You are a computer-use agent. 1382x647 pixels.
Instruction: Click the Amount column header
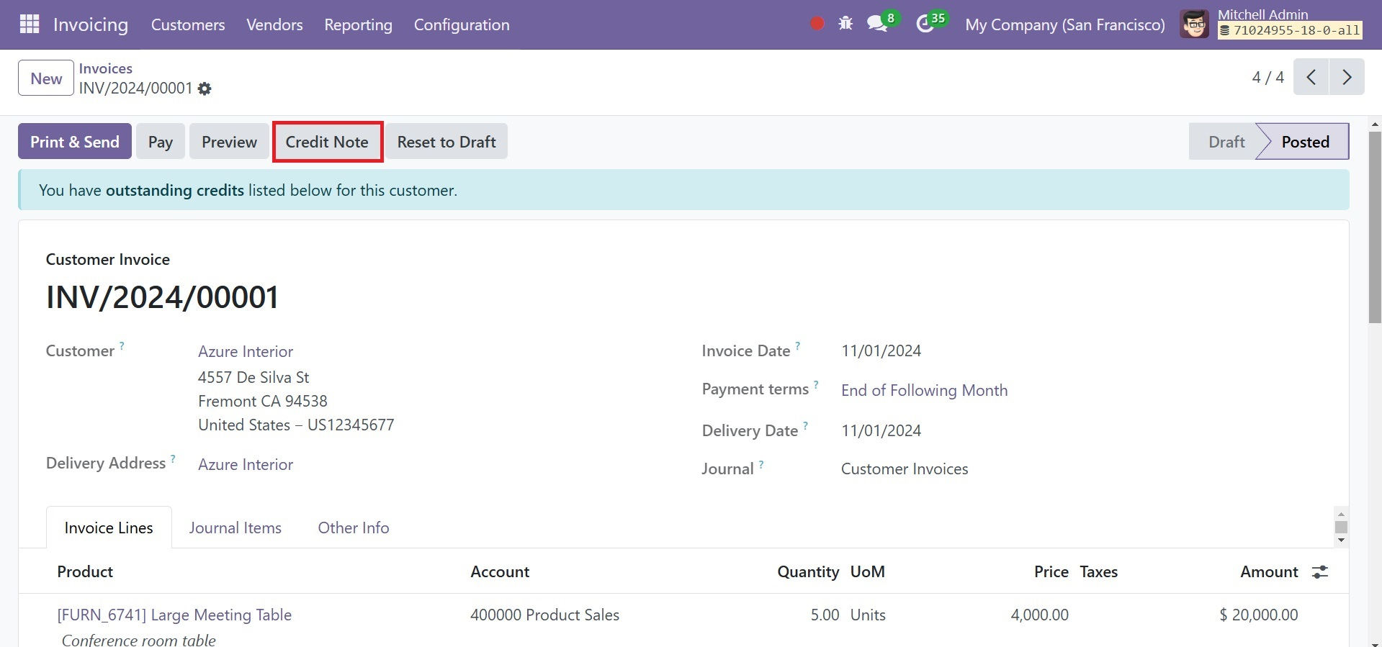pos(1269,571)
